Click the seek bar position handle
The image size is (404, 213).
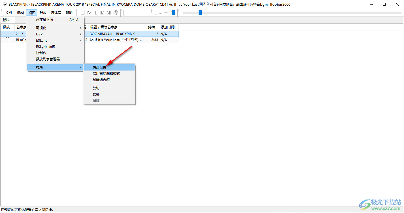[200, 12]
